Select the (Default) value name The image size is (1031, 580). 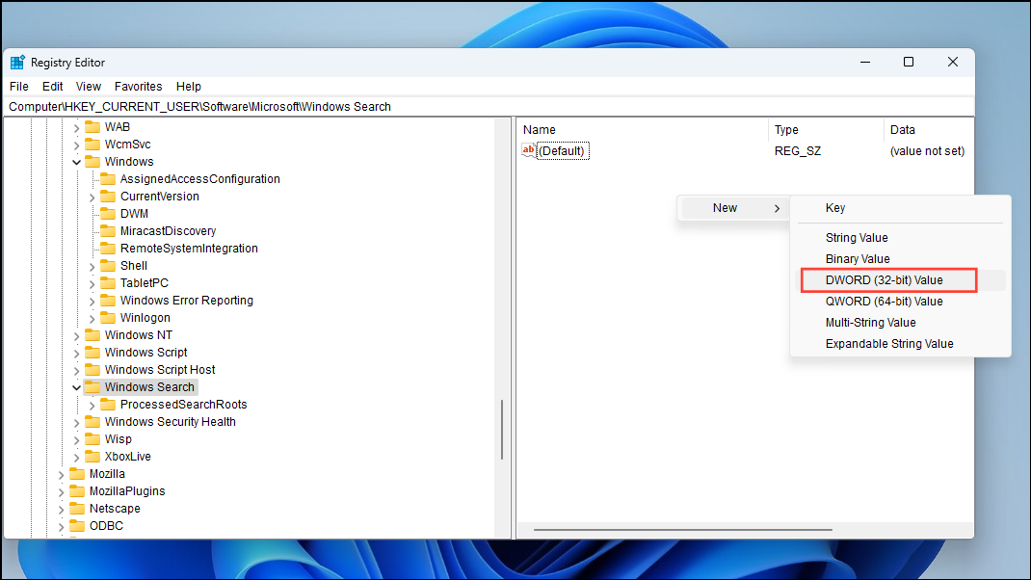click(562, 150)
